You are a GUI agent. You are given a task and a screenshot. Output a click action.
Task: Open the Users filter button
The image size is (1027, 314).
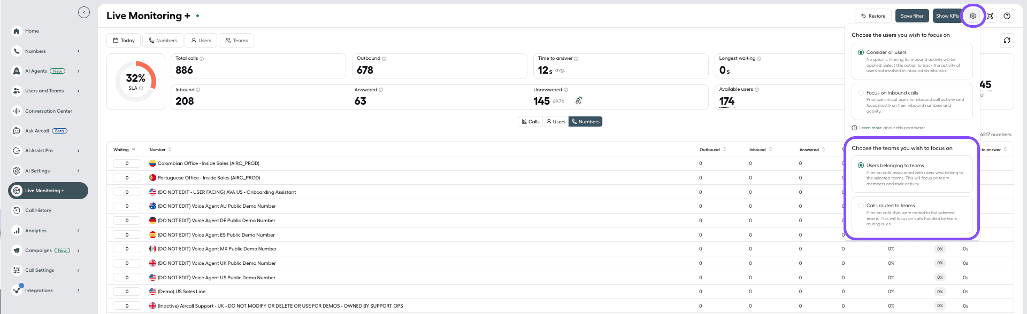point(201,41)
